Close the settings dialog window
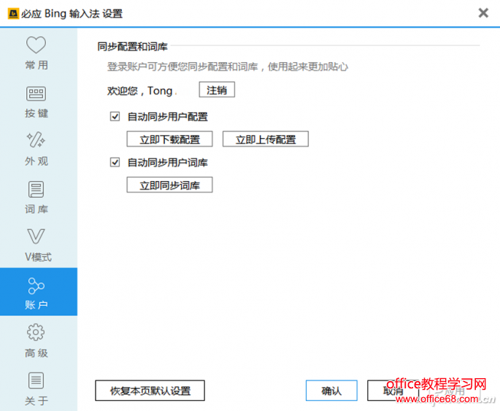The height and width of the screenshot is (411, 500). pos(483,13)
